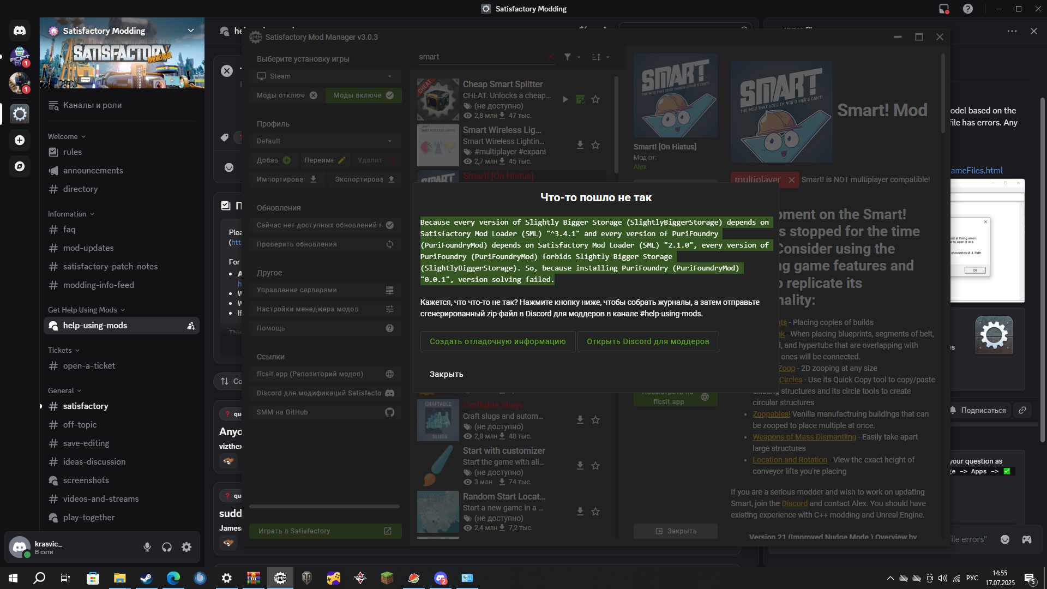Launch game via 'Играть в Satisfactory'
The width and height of the screenshot is (1047, 589).
326,531
